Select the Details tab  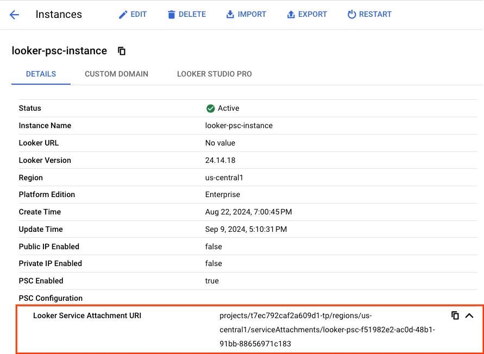(x=41, y=74)
